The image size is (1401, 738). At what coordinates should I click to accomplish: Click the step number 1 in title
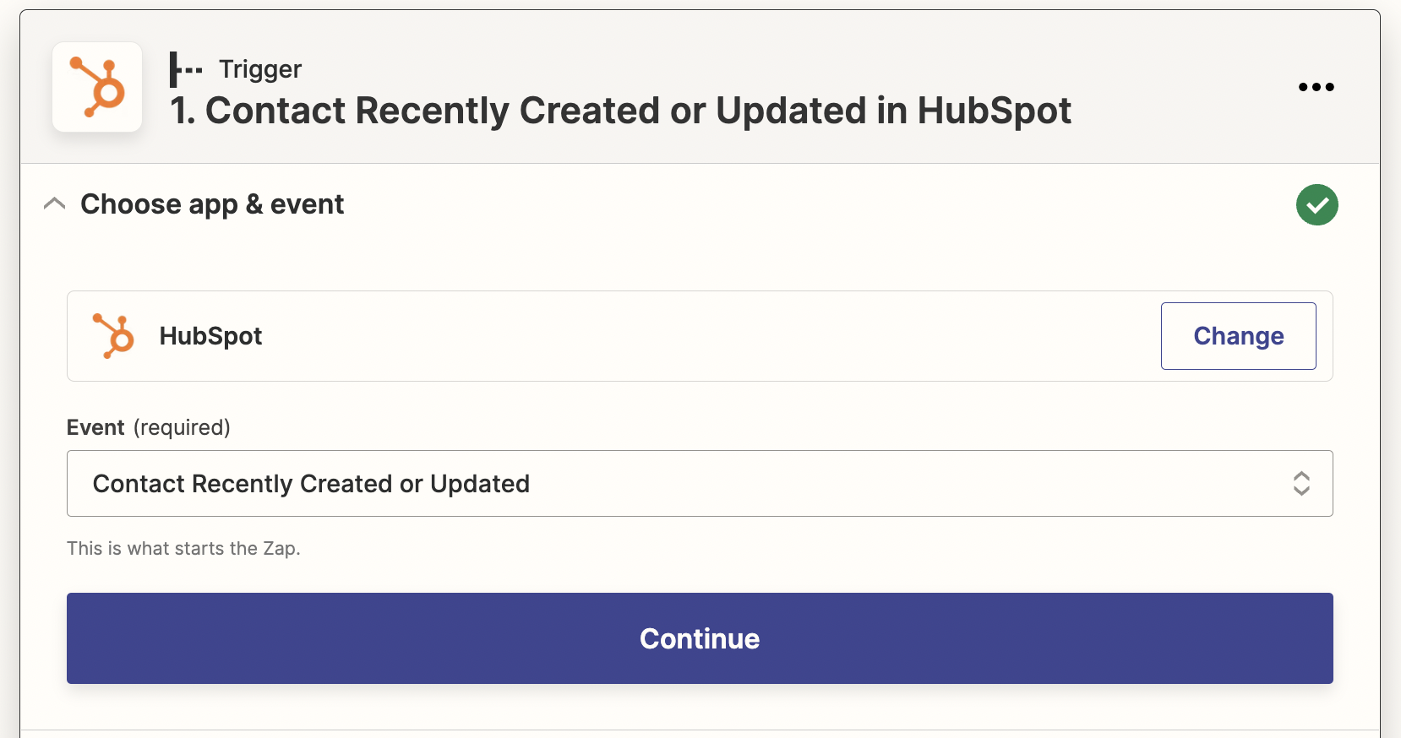tap(182, 111)
